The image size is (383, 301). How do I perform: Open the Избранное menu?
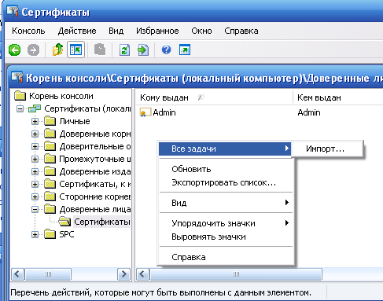point(157,31)
